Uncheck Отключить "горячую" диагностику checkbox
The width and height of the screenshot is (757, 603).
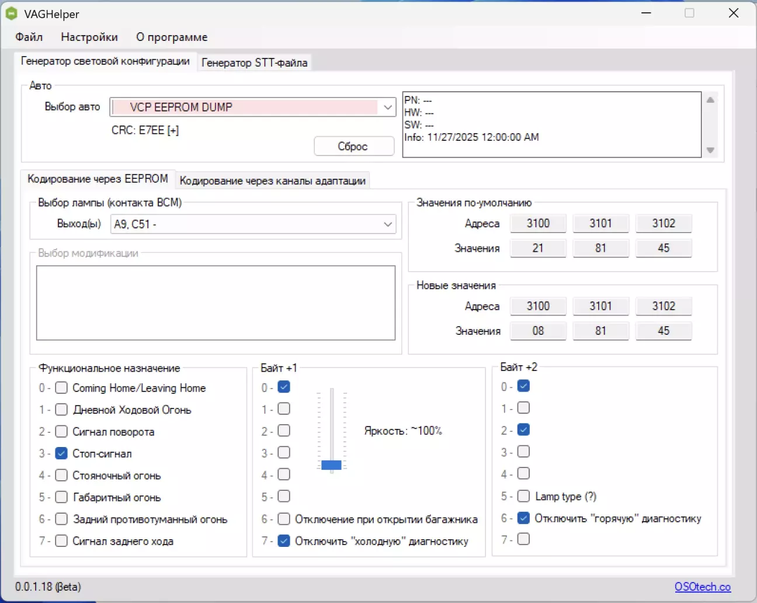(x=524, y=518)
